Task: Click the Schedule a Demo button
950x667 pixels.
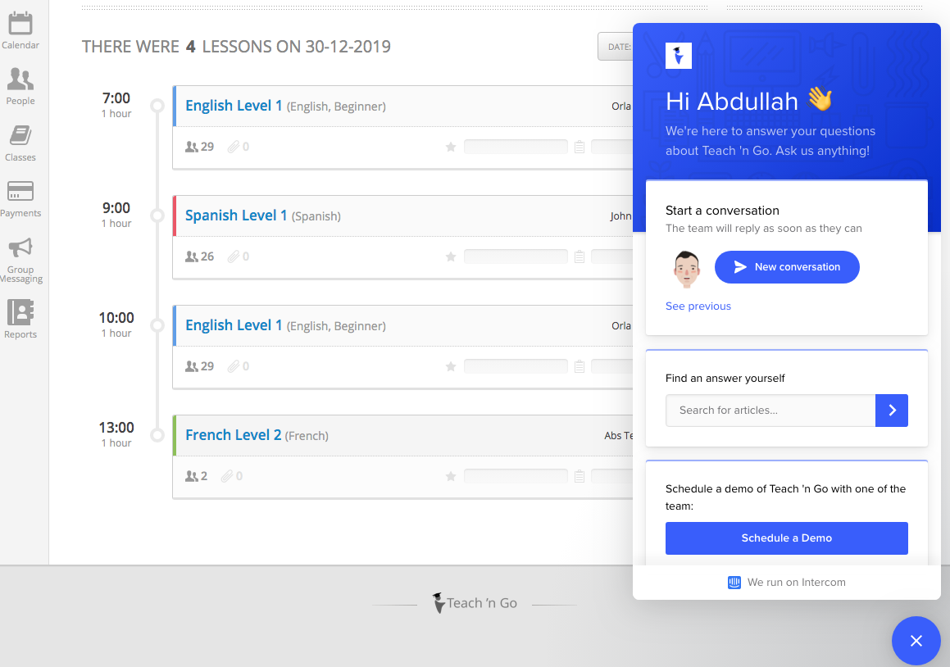Action: (x=786, y=538)
